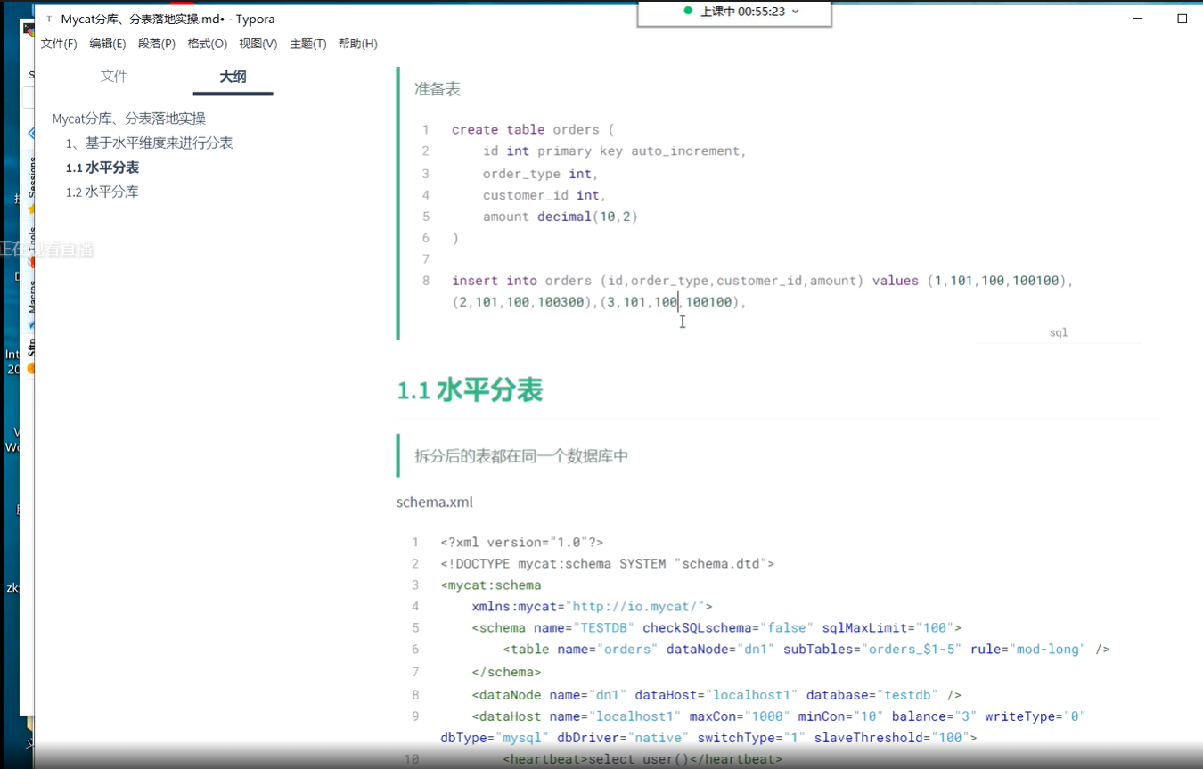Image resolution: width=1203 pixels, height=769 pixels.
Task: Click the sql language label of code block
Action: pos(1058,332)
